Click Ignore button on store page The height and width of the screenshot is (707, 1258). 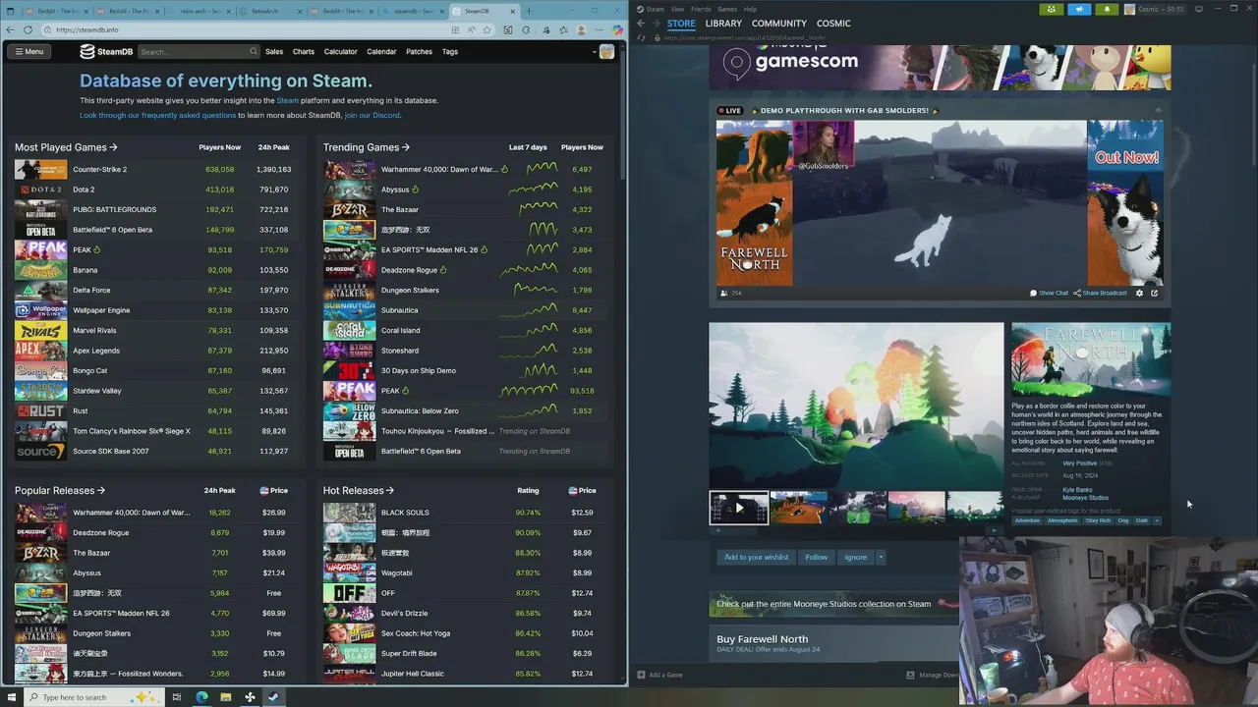point(856,557)
